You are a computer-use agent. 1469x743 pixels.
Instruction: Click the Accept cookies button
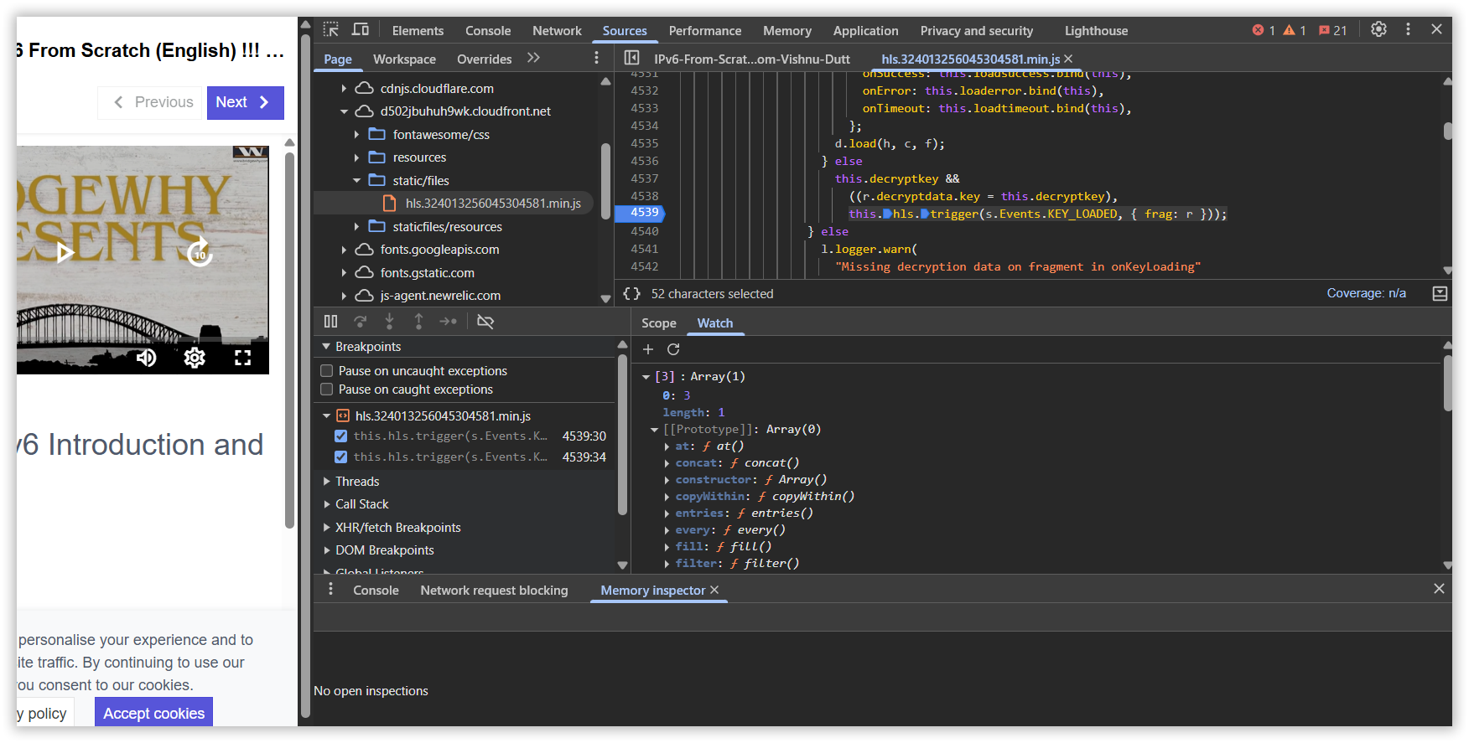(153, 713)
